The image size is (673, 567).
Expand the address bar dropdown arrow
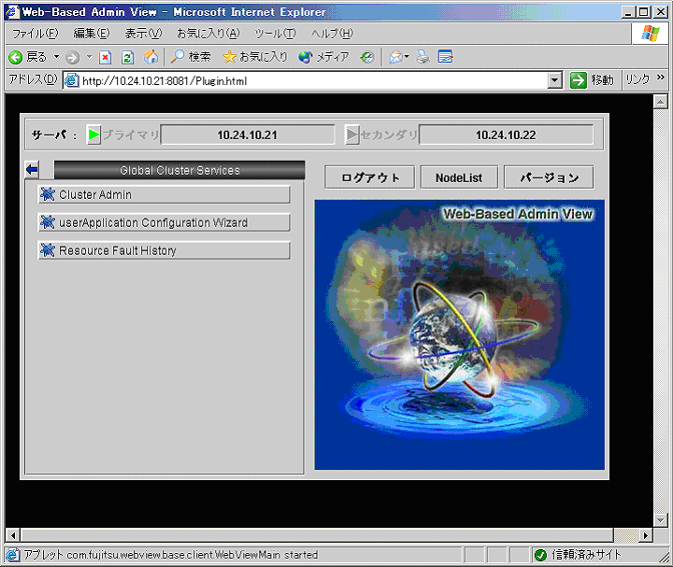554,80
